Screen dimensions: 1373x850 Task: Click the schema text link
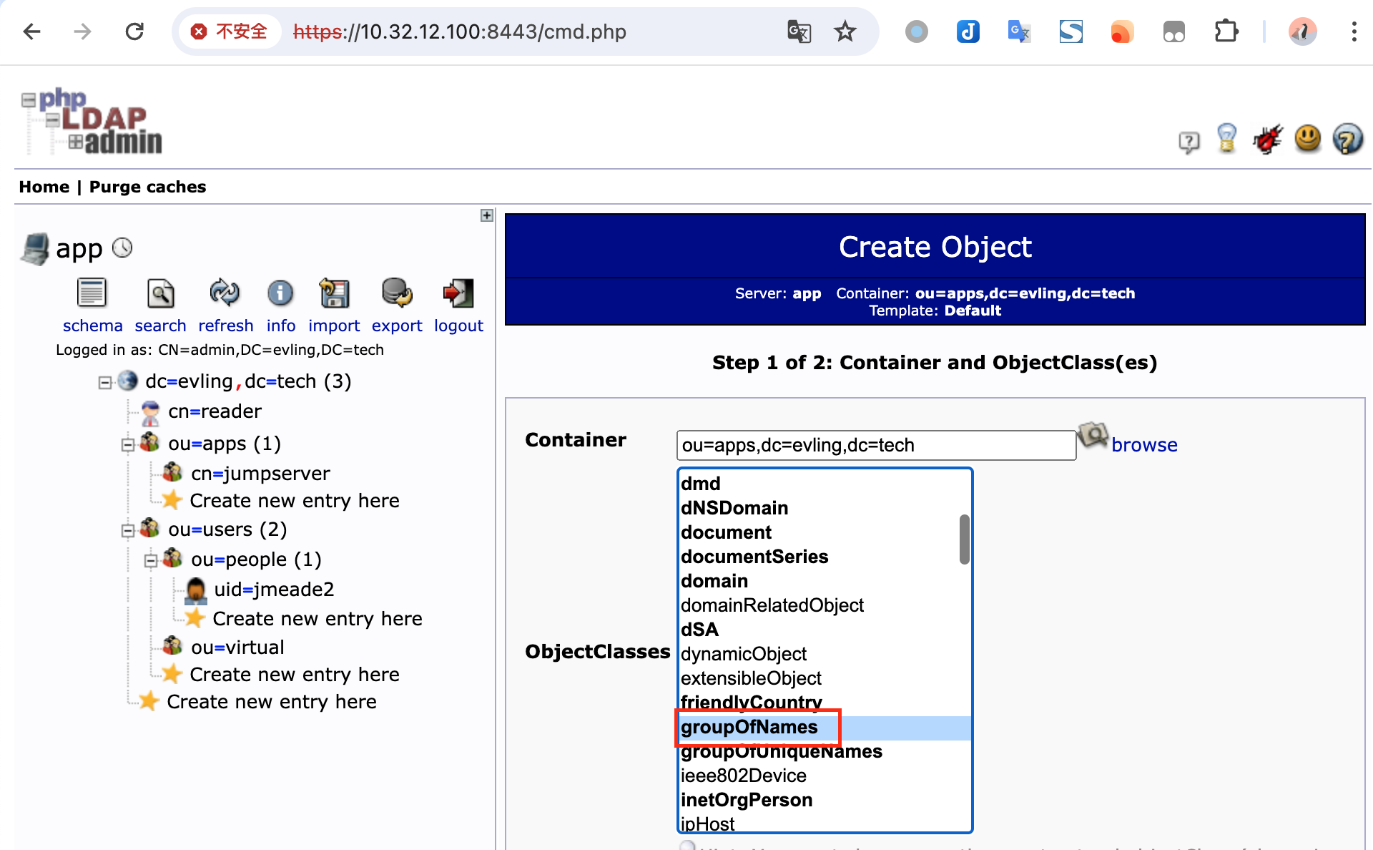point(93,326)
